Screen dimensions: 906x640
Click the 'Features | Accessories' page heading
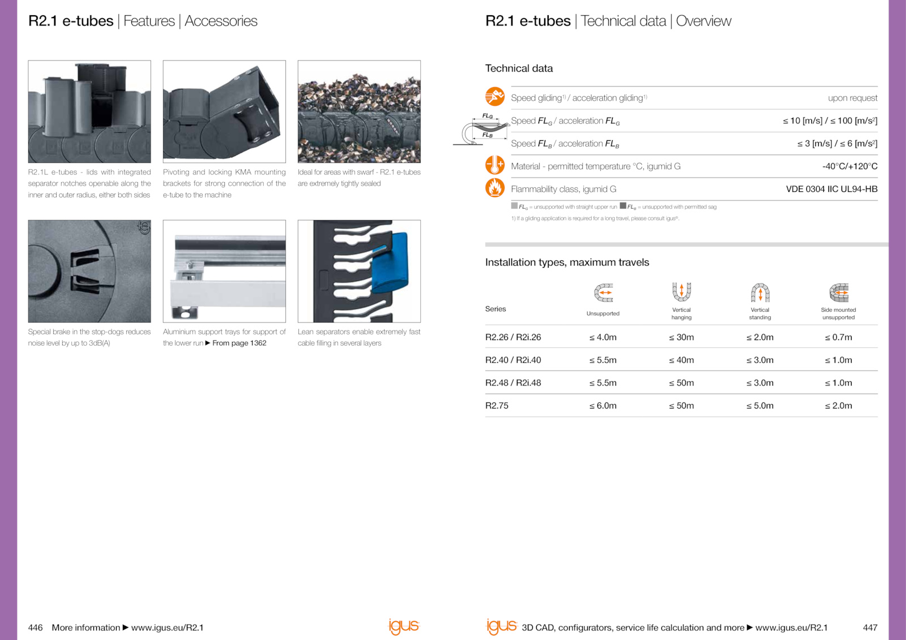tap(190, 21)
